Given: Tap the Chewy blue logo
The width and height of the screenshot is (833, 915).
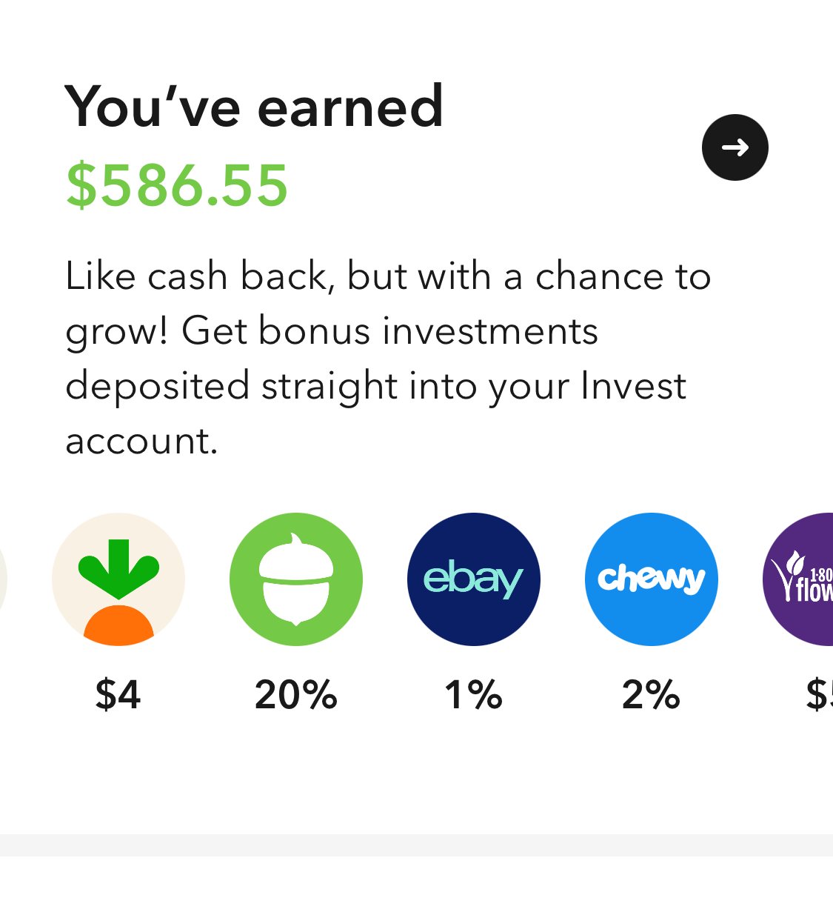Looking at the screenshot, I should click(x=652, y=579).
